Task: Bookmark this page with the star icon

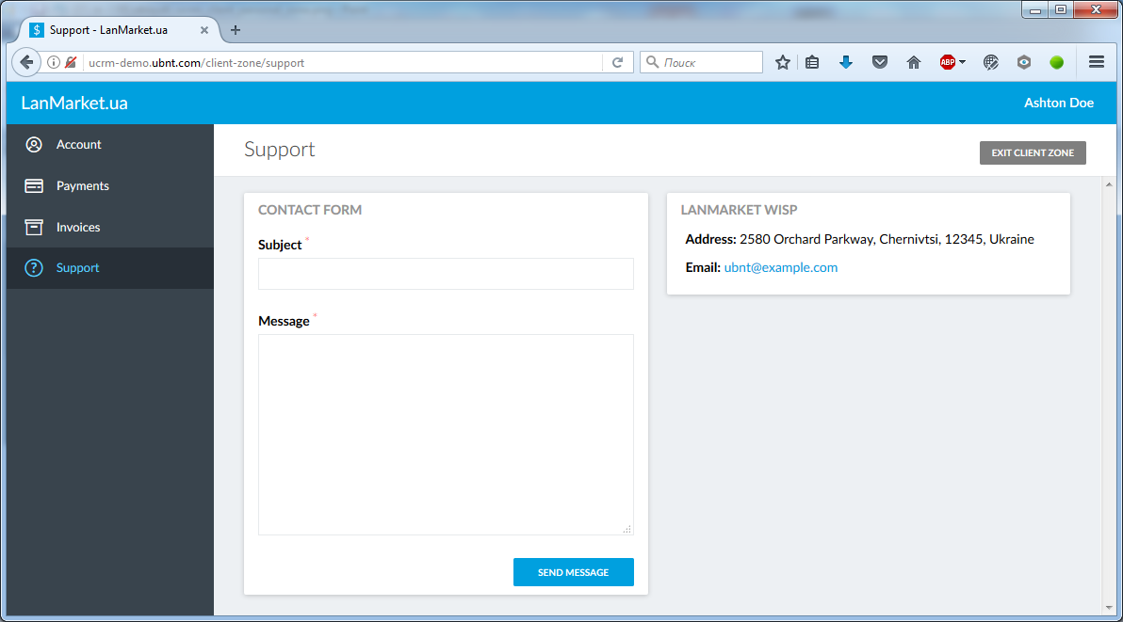Action: pyautogui.click(x=782, y=62)
